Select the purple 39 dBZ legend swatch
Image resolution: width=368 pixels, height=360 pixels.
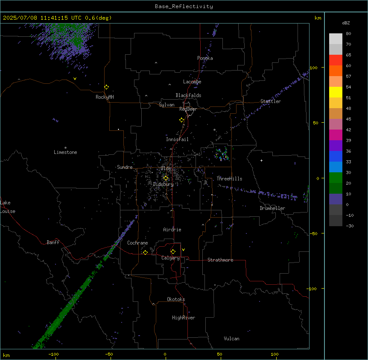coord(336,146)
